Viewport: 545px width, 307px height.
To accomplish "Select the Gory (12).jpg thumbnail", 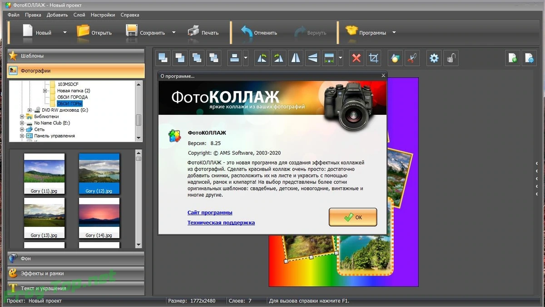I will tap(99, 174).
